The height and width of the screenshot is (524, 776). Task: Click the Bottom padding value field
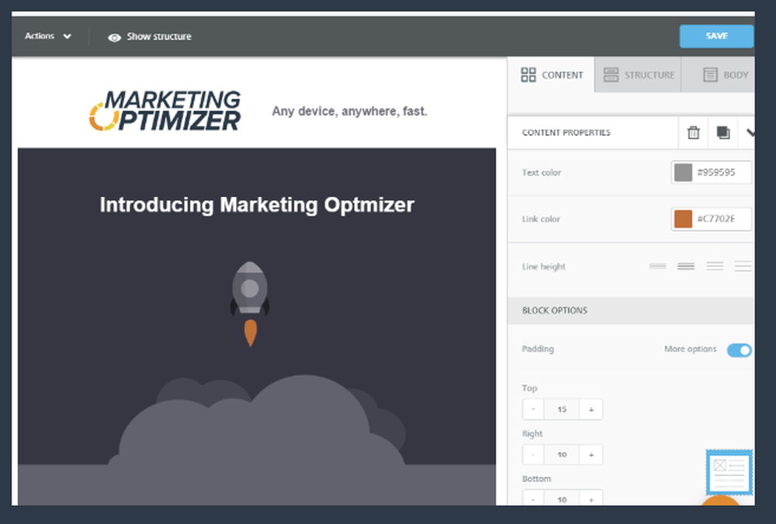pos(562,498)
